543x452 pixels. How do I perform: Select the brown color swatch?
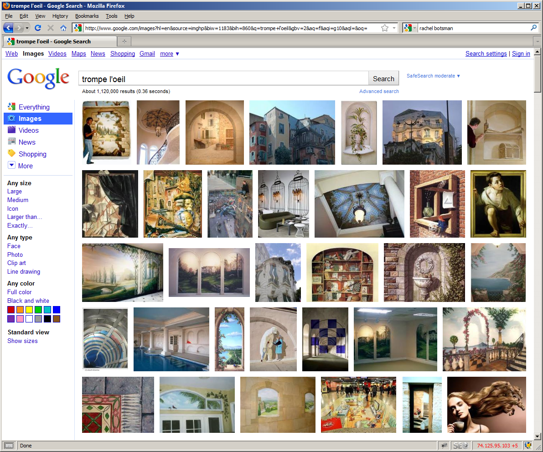pyautogui.click(x=57, y=319)
